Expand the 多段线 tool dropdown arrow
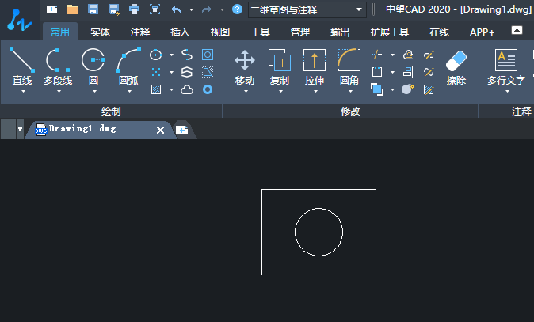The width and height of the screenshot is (534, 322). 59,92
